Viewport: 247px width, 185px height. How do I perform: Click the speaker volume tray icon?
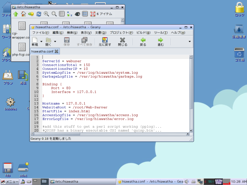click(187, 182)
